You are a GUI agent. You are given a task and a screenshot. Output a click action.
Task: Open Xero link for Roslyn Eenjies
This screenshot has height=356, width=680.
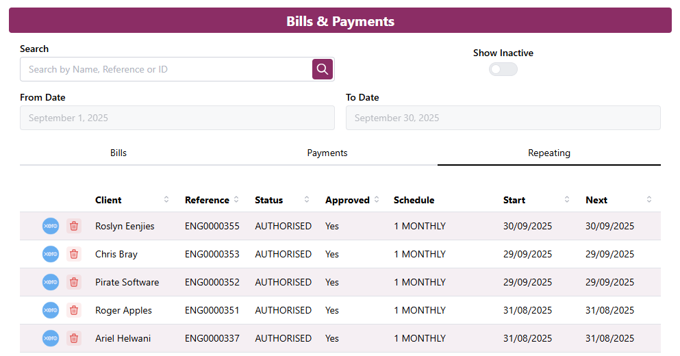51,226
